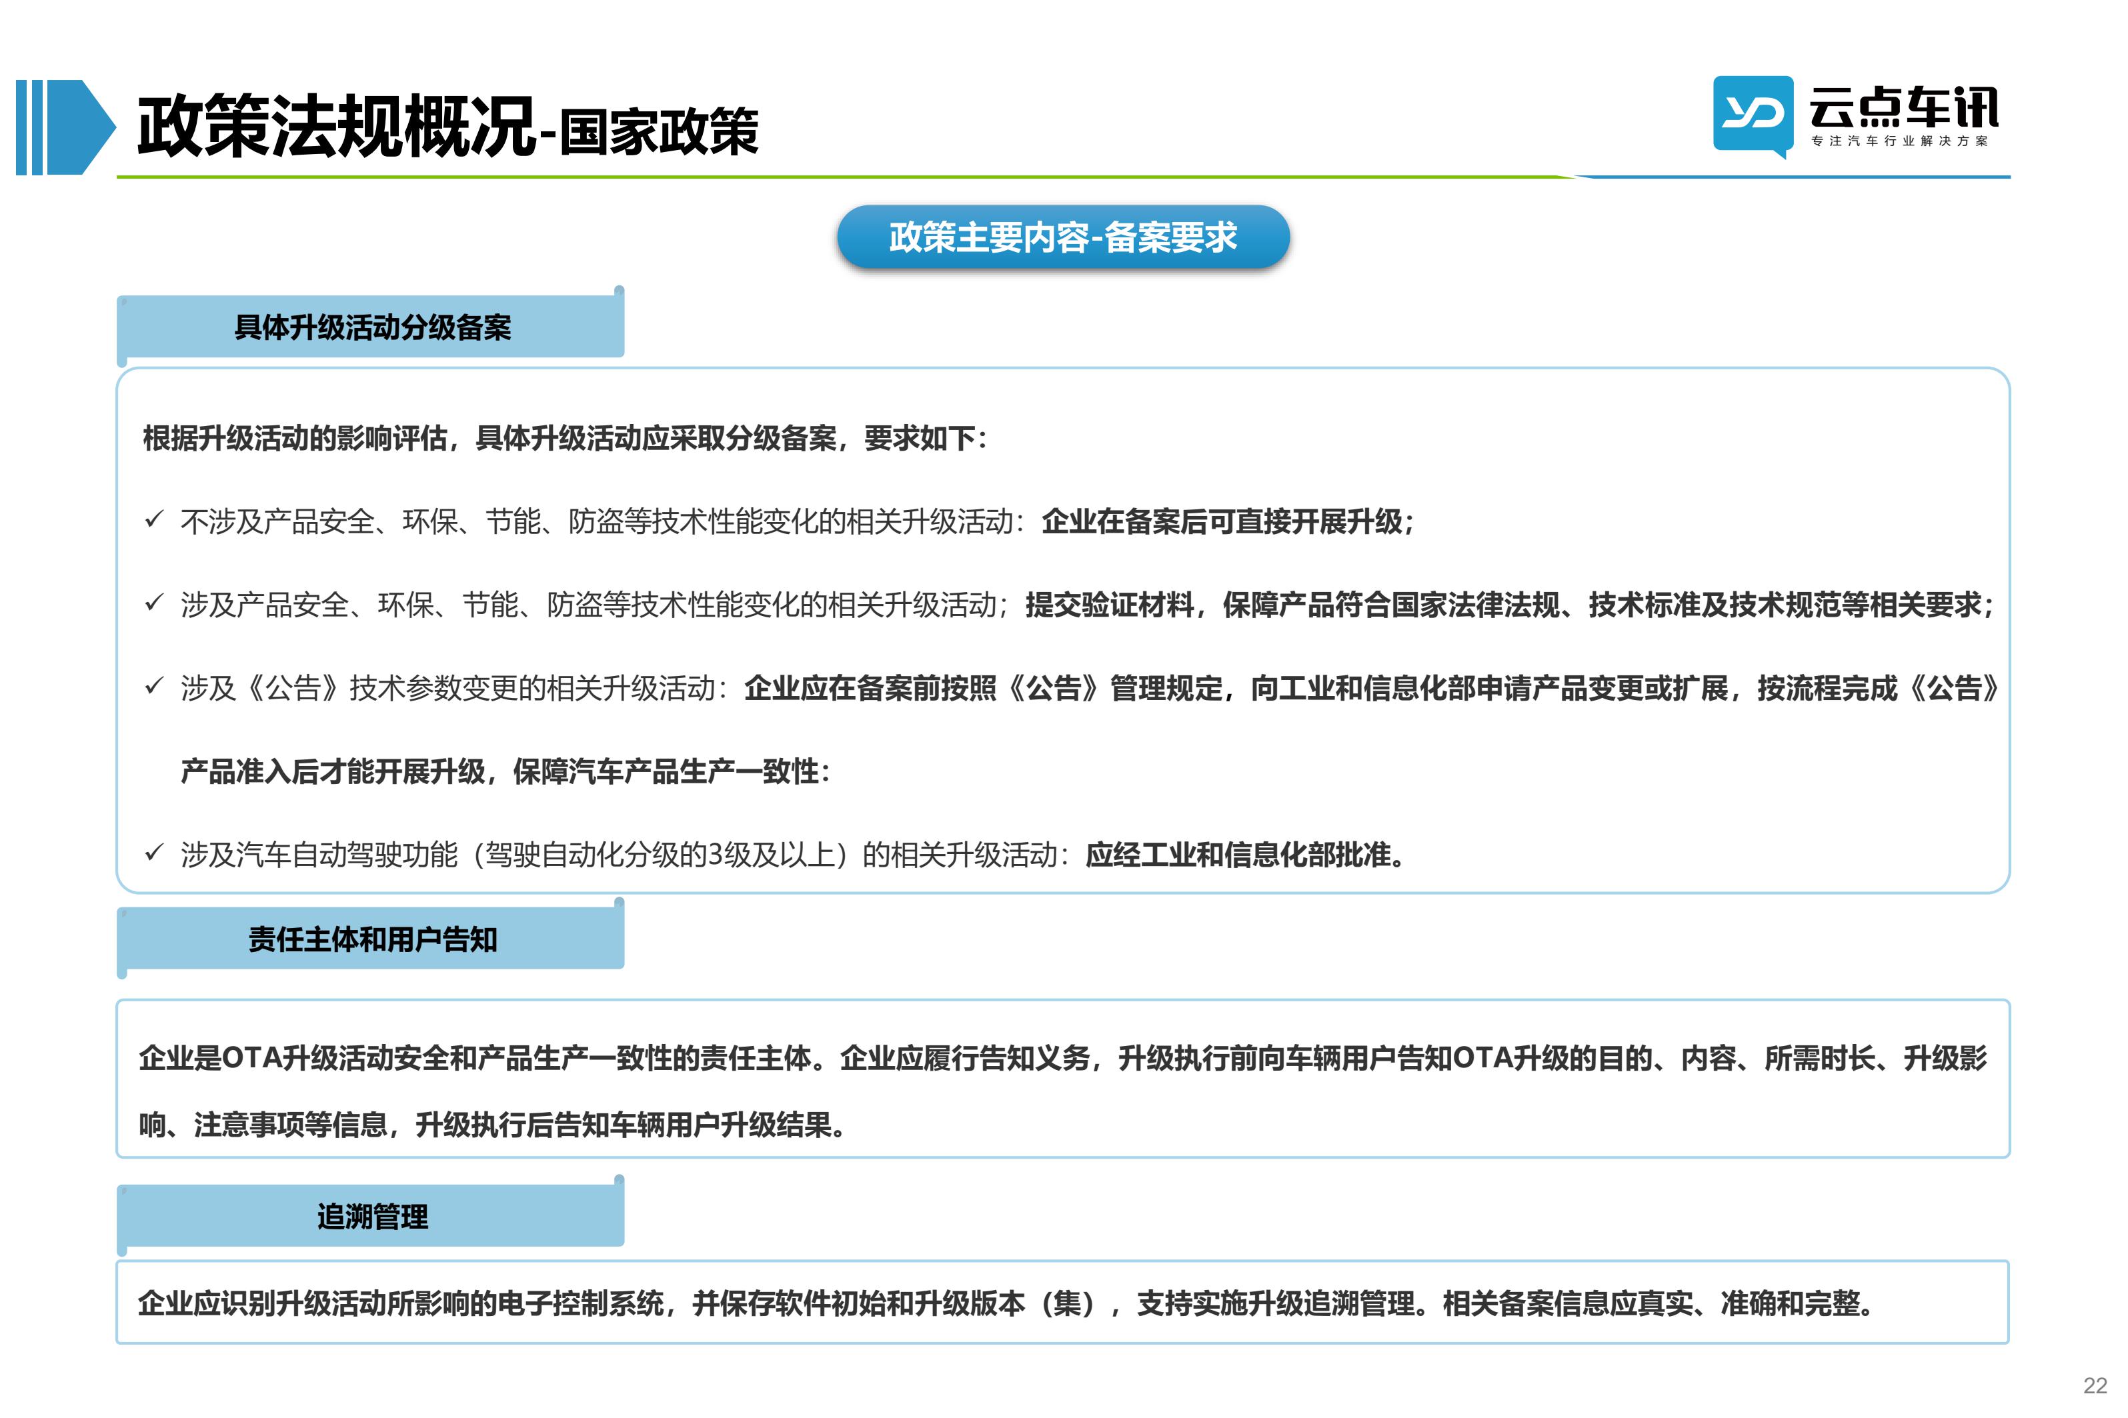The image size is (2128, 1418).
Task: Click the text 企业在备案后可直接开展升级
Action: [1222, 522]
